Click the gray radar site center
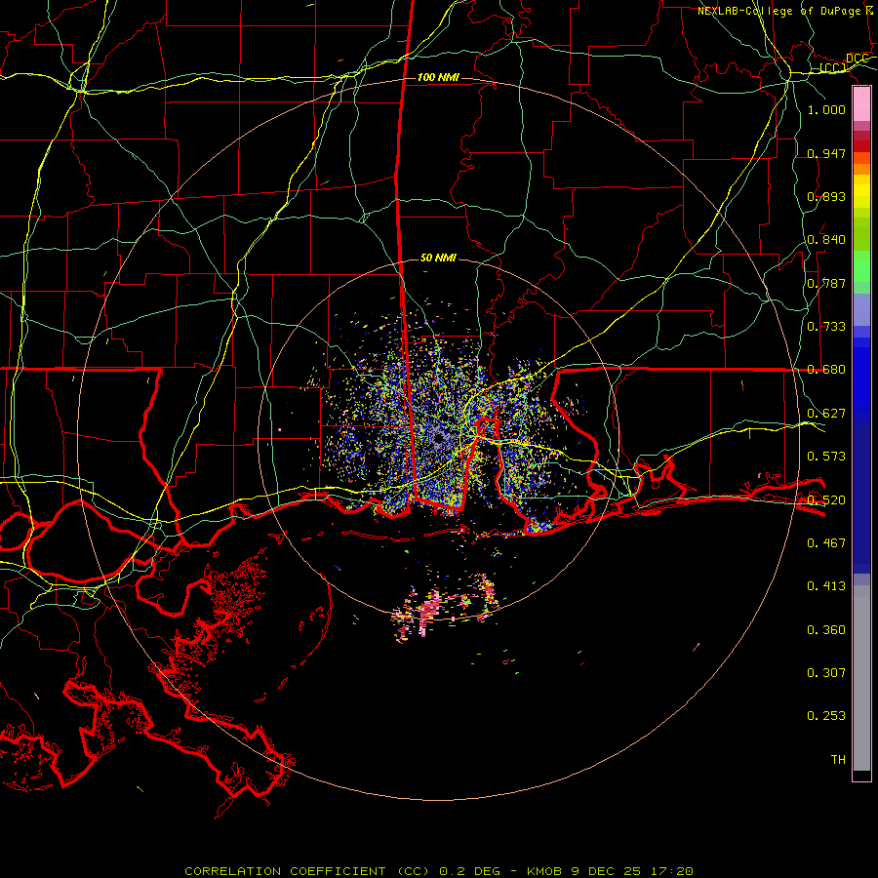The height and width of the screenshot is (878, 878). pyautogui.click(x=438, y=438)
